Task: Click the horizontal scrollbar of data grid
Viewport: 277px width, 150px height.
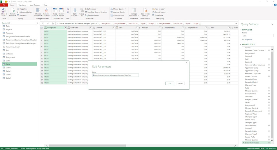Action: click(x=87, y=146)
